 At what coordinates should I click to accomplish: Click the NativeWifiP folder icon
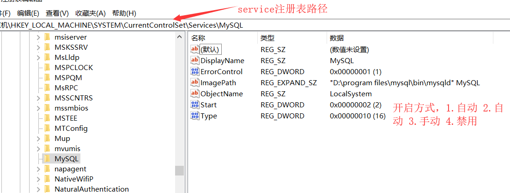click(x=47, y=179)
